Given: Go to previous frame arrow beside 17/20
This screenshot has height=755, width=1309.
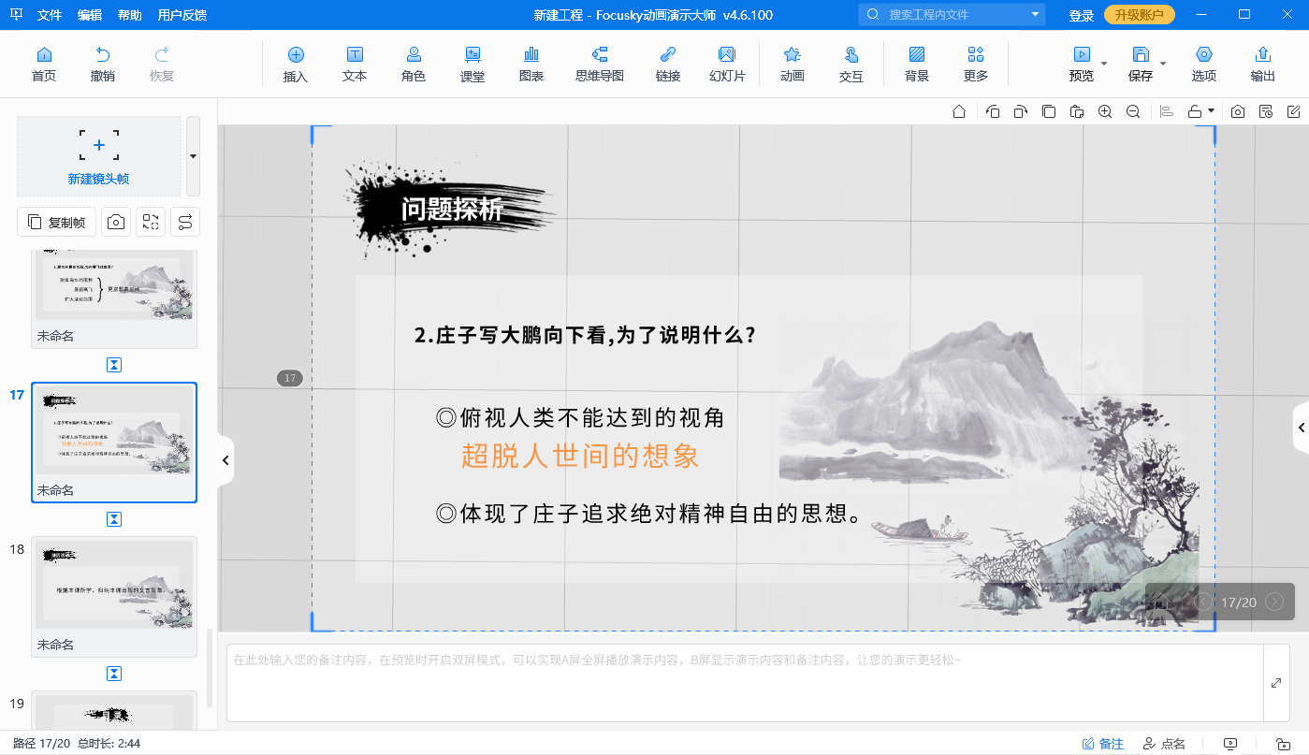Looking at the screenshot, I should click(x=1204, y=603).
